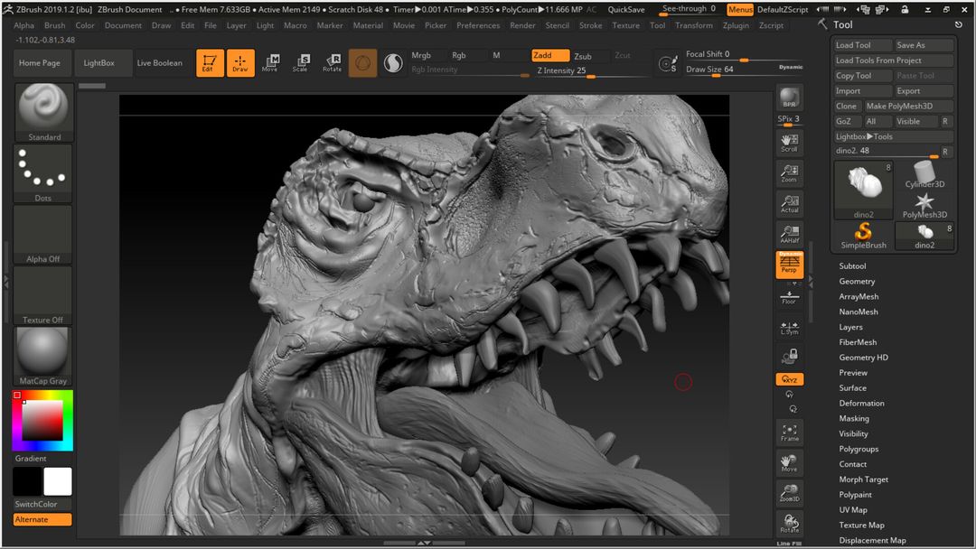
Task: Select the Scale transform tool
Action: tap(301, 63)
